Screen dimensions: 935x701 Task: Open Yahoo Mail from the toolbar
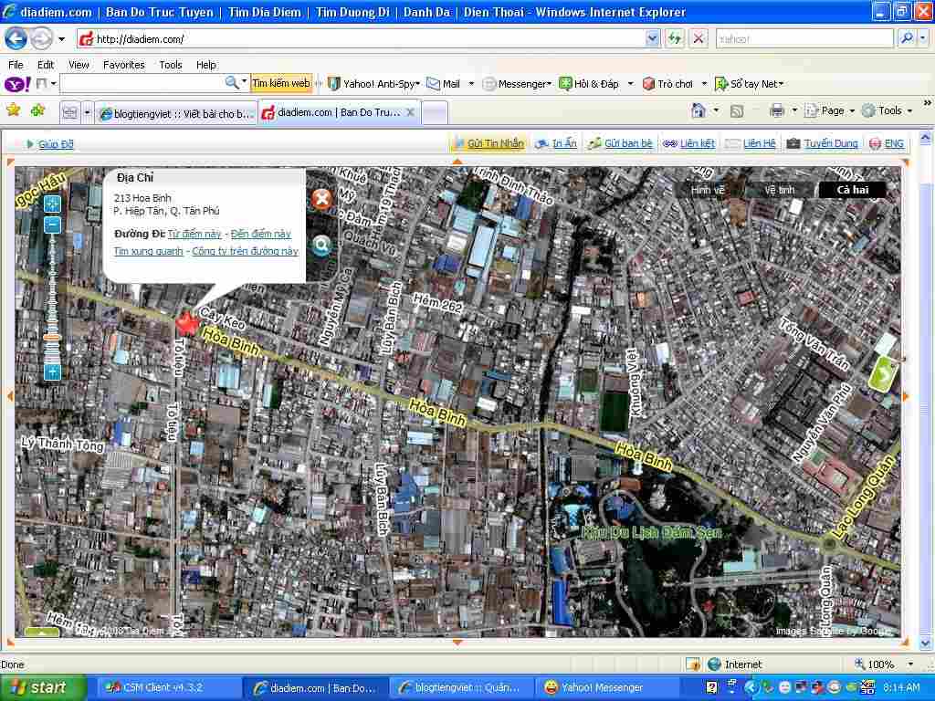tap(444, 84)
